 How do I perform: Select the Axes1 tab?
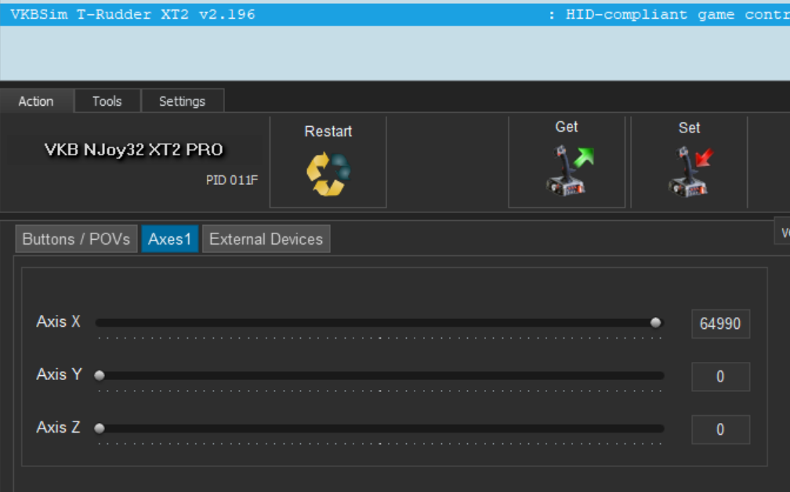pyautogui.click(x=170, y=239)
